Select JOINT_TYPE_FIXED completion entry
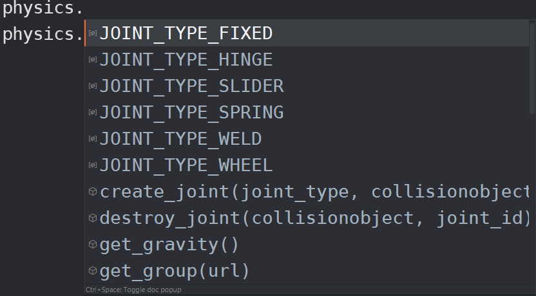 (x=307, y=33)
